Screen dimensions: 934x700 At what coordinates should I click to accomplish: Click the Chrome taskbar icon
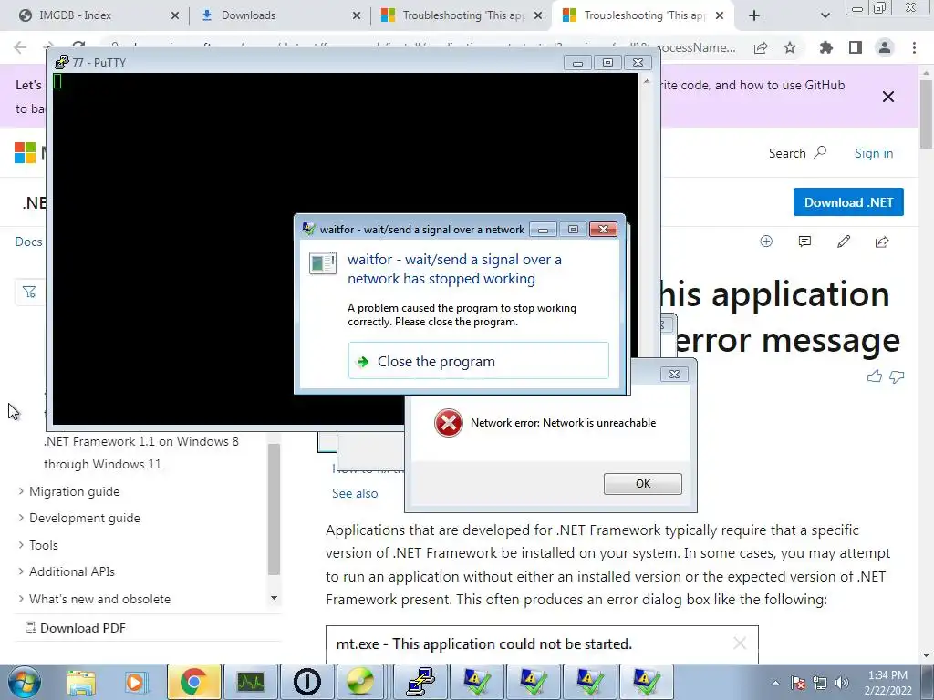(x=193, y=682)
